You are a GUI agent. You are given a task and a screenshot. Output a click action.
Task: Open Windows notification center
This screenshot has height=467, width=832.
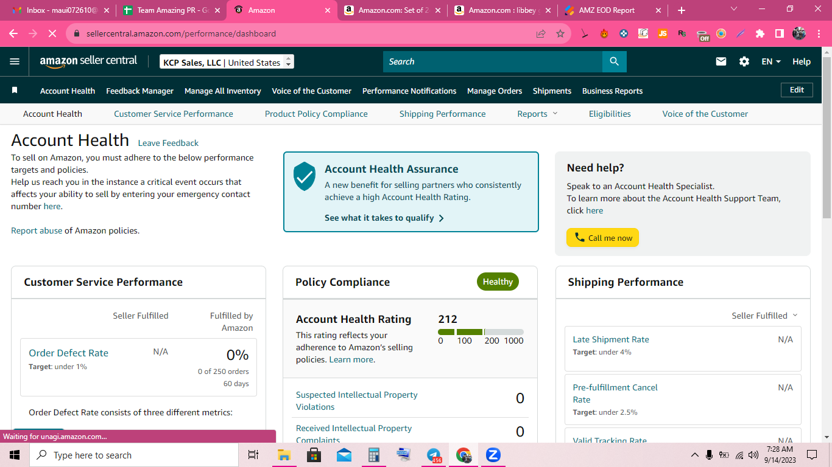pyautogui.click(x=811, y=455)
